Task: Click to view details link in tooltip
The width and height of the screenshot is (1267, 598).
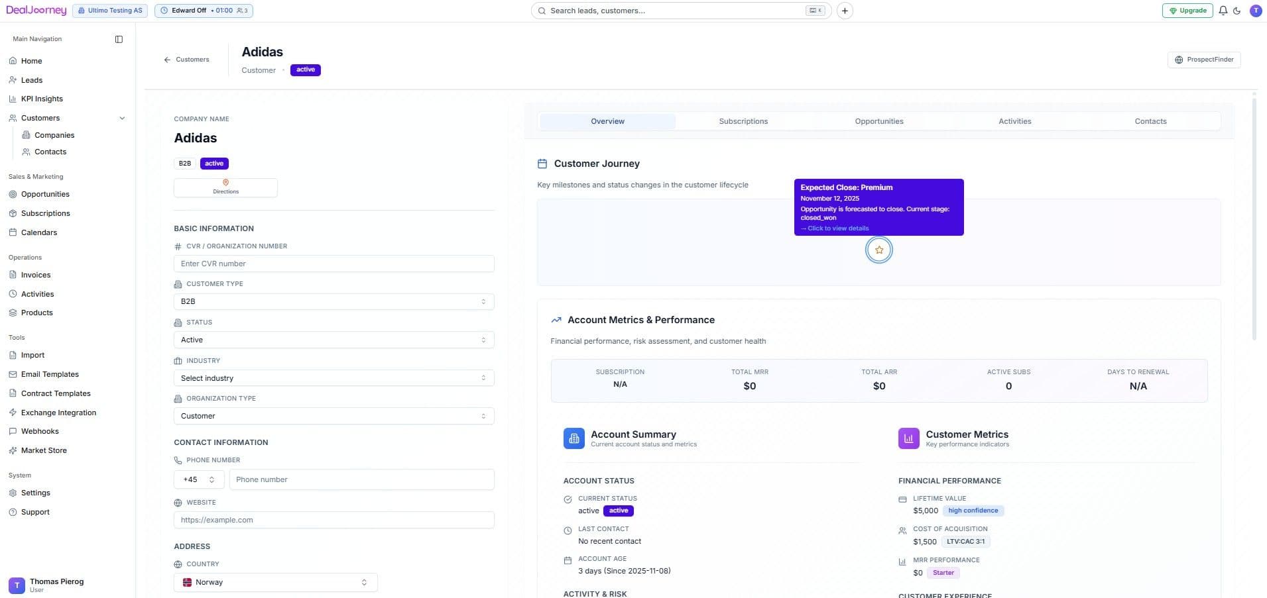Action: (x=835, y=228)
